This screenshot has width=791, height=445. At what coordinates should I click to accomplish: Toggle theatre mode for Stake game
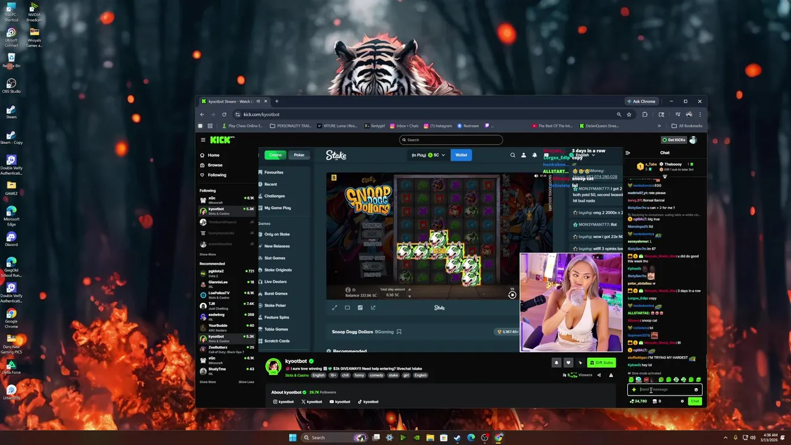click(x=347, y=308)
